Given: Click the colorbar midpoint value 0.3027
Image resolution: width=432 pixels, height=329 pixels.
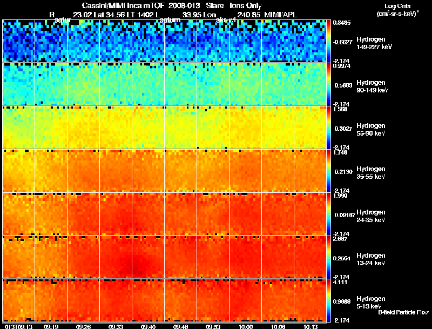Looking at the screenshot, I should (343, 129).
